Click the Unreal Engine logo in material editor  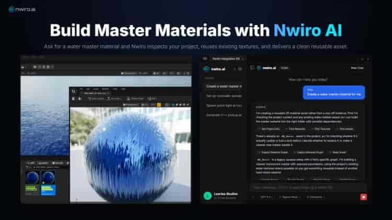pyautogui.click(x=74, y=91)
